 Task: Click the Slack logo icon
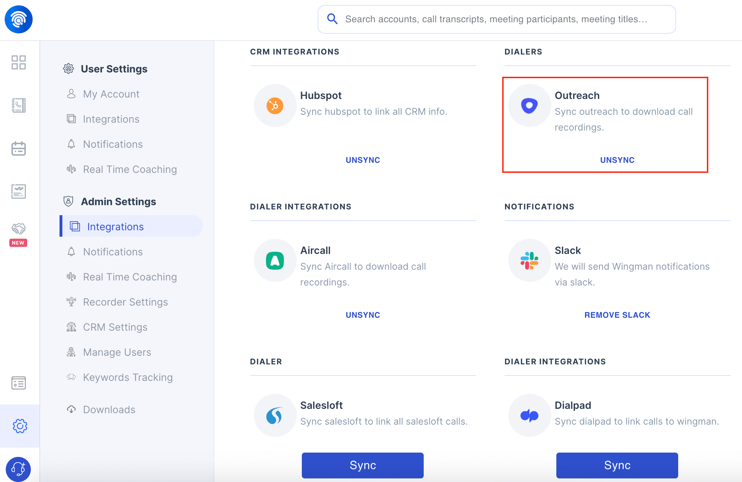(x=529, y=261)
